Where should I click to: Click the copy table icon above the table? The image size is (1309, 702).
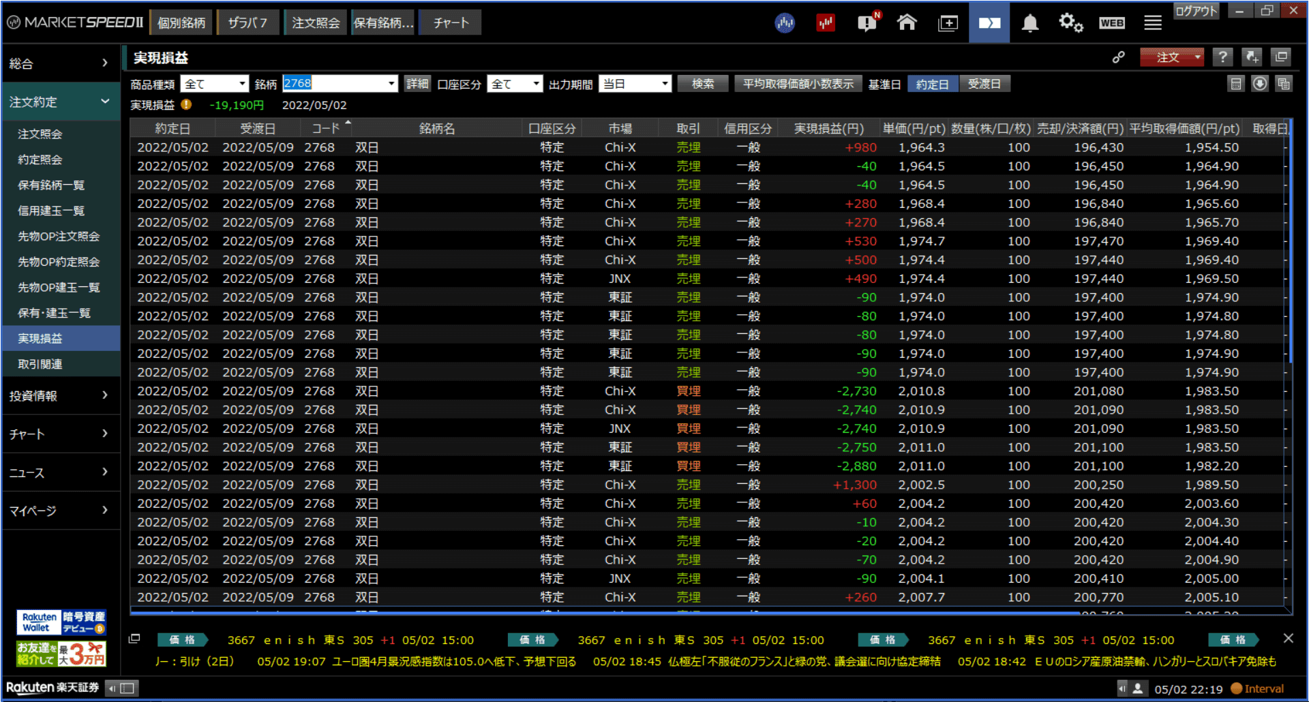pyautogui.click(x=1284, y=84)
